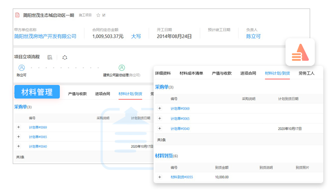This screenshot has width=336, height=195.
Task: Expand 计划单#0069 row in the front panel
Action: coord(160,108)
